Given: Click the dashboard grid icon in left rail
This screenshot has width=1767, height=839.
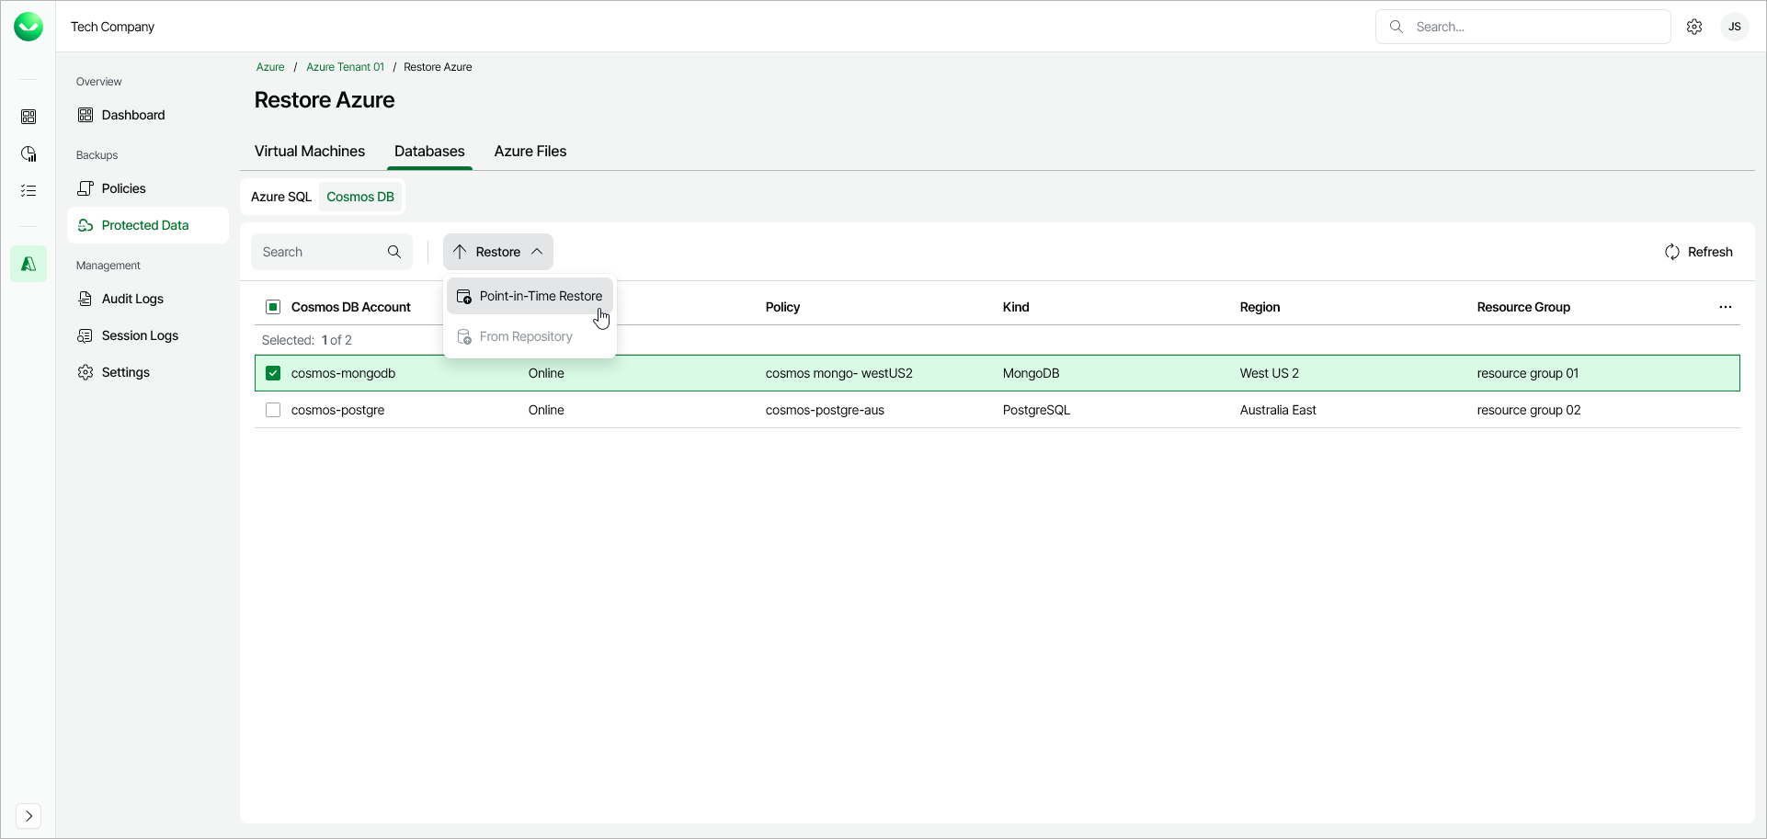Looking at the screenshot, I should (x=28, y=117).
